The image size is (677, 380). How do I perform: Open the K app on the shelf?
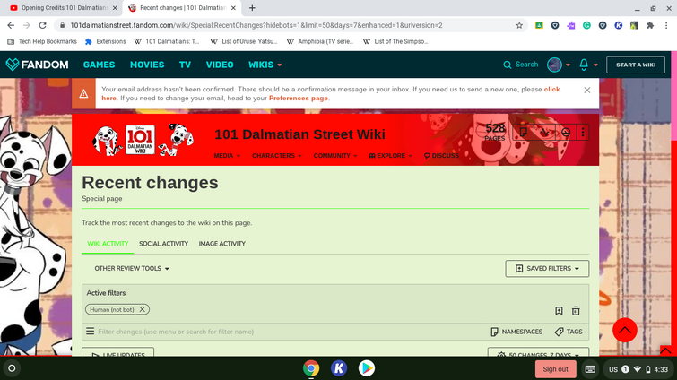click(x=339, y=368)
